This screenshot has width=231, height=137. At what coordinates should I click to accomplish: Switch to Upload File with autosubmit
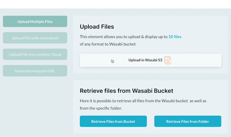click(x=35, y=38)
